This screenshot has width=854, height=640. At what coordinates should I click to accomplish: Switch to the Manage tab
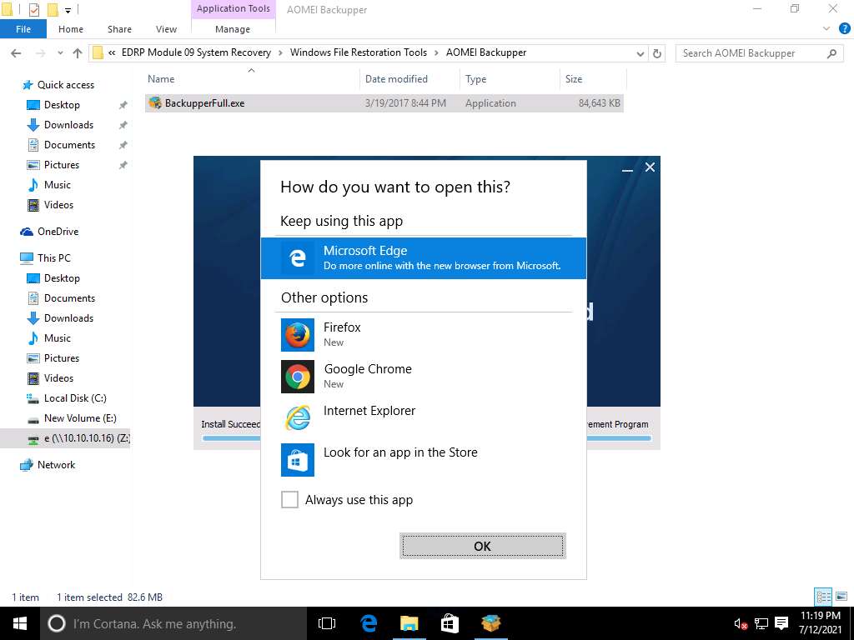pyautogui.click(x=233, y=29)
